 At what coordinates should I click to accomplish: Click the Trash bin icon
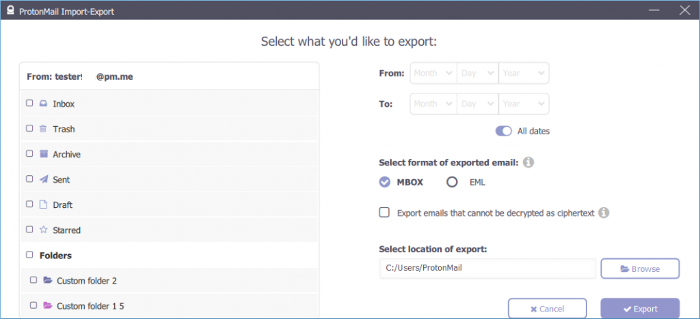click(43, 129)
